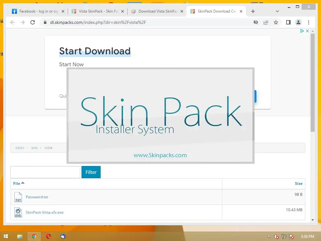Open the Action Center flag icon

292,237
